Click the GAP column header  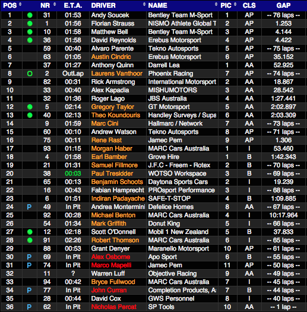(283, 5)
